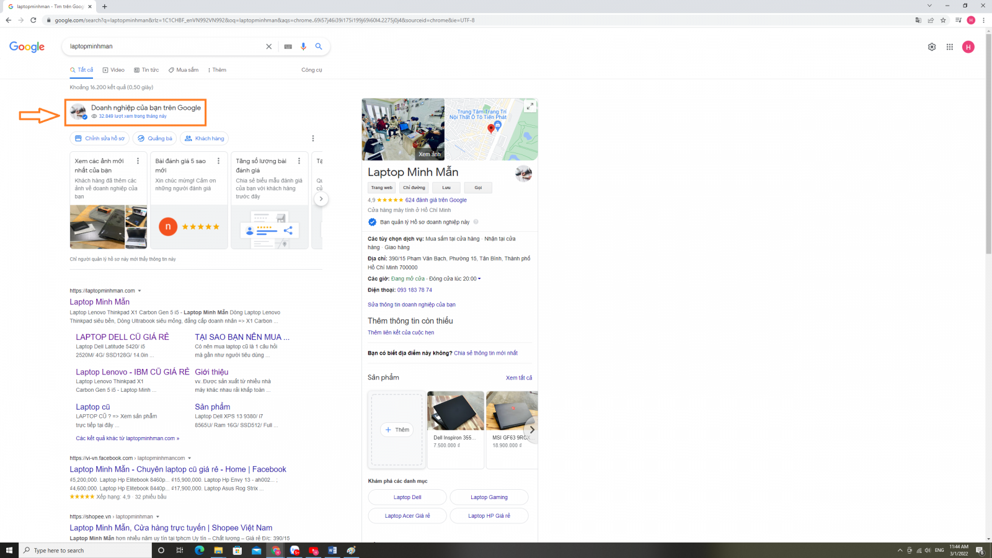Open Word from the taskbar

pyautogui.click(x=332, y=551)
